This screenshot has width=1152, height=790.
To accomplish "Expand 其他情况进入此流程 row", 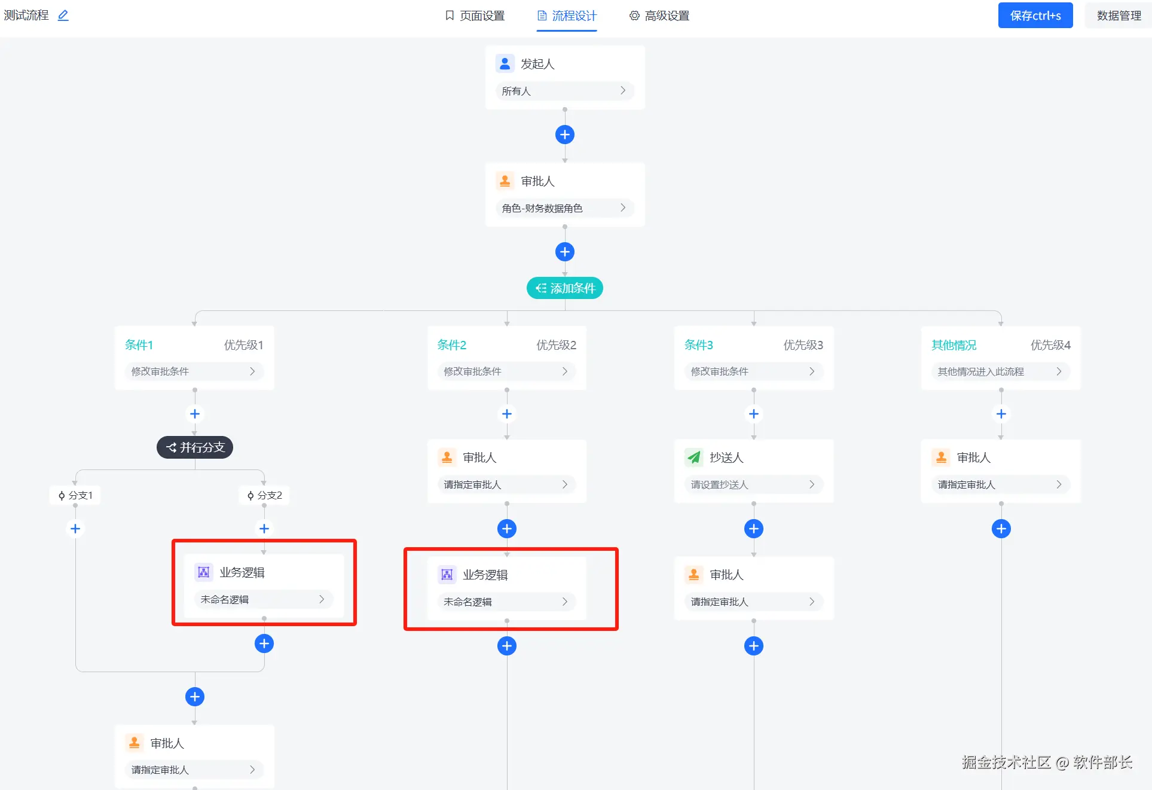I will coord(1000,371).
